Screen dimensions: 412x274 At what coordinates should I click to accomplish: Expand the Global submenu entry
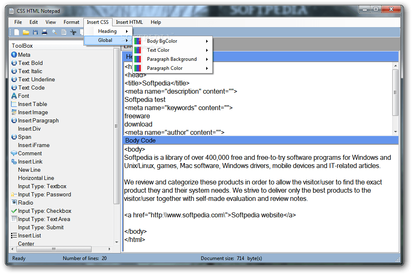tap(108, 40)
